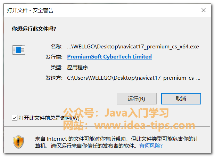Viewport: 215px width, 157px height.
Task: Click the 你想运行此文件吗? heading
Action: [x=34, y=29]
